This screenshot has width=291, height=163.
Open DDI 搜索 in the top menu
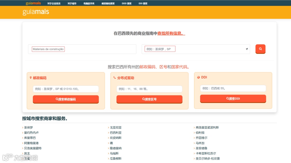point(143,3)
